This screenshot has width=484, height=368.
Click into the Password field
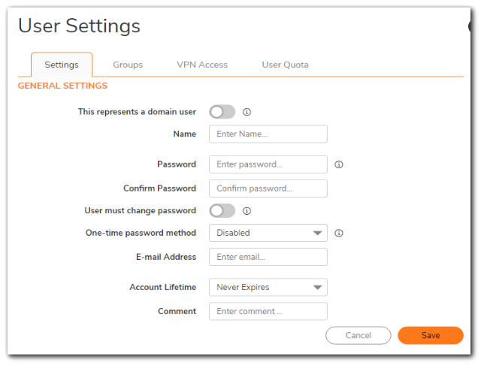[268, 164]
